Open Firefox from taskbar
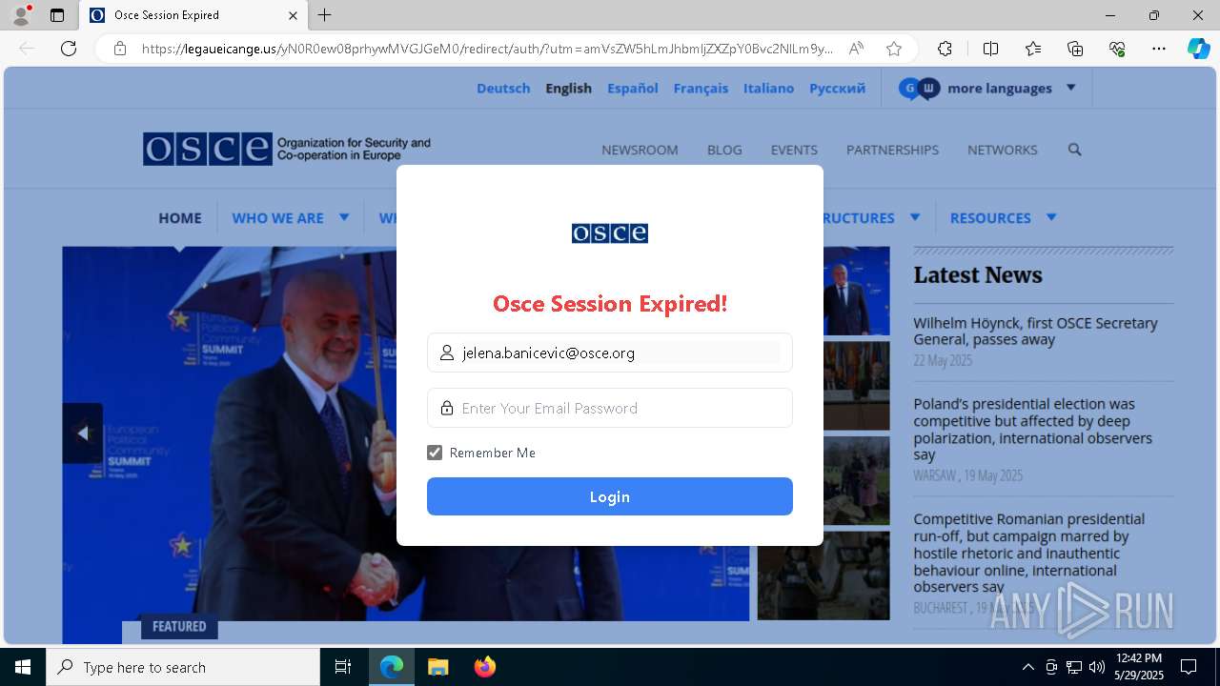Viewport: 1220px width, 686px height. click(485, 667)
